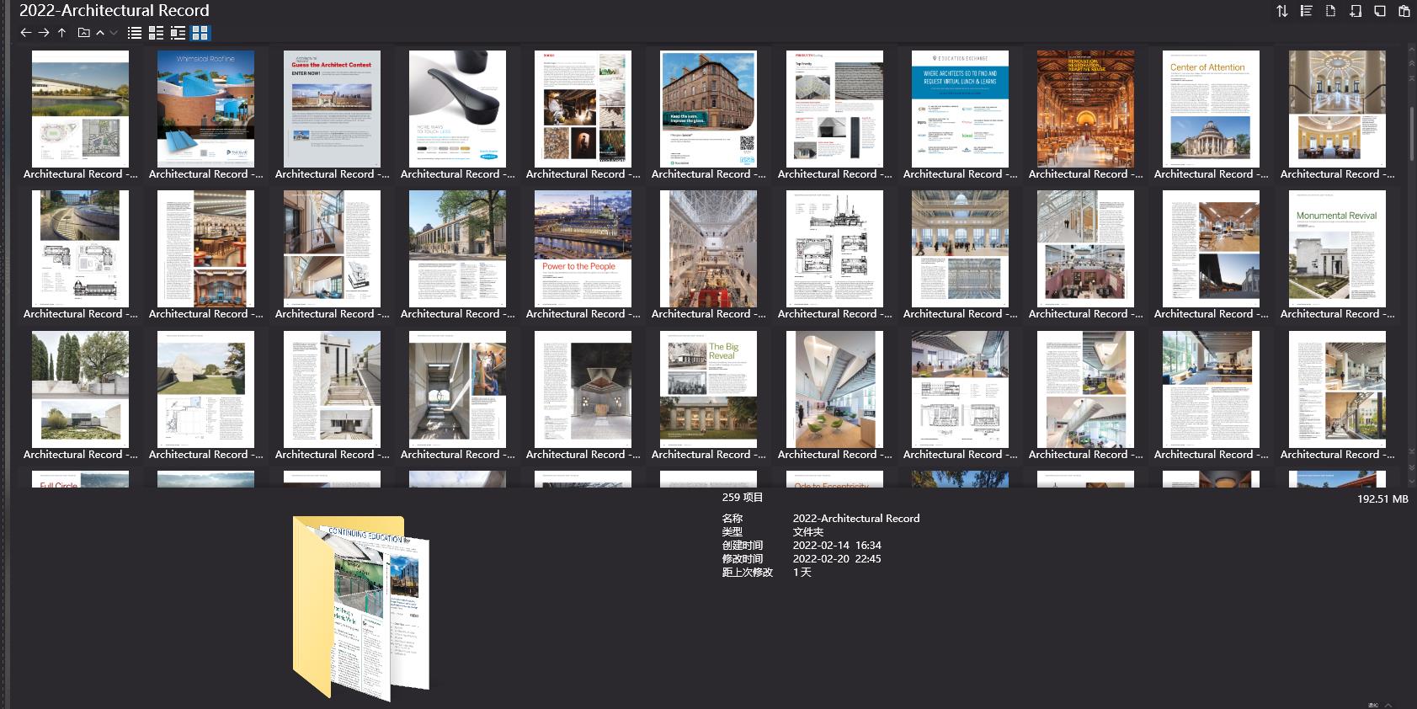
Task: Select the Center of Attention page thumbnail
Action: tap(1211, 109)
